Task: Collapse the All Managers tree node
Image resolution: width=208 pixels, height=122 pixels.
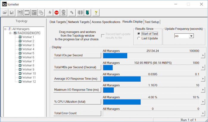Action: [x=5, y=29]
